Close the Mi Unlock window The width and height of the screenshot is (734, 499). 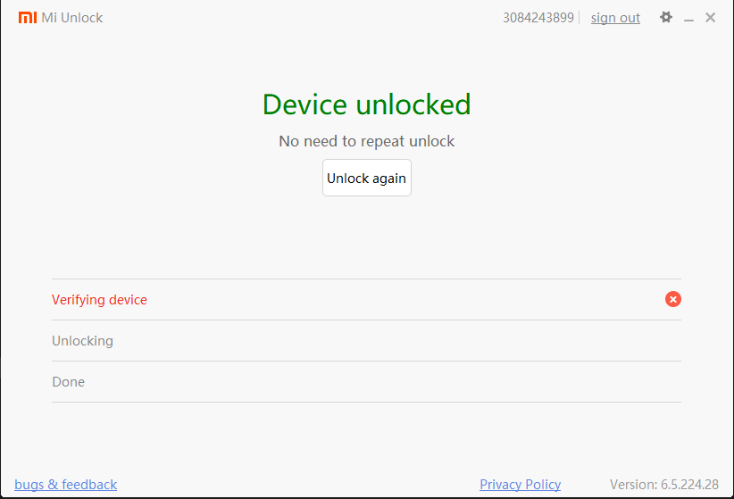click(x=711, y=17)
